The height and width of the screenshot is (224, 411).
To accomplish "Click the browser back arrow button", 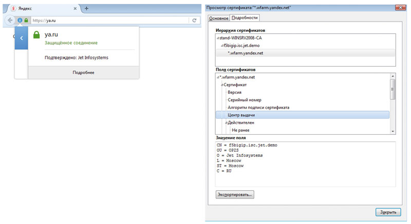I will pyautogui.click(x=10, y=20).
